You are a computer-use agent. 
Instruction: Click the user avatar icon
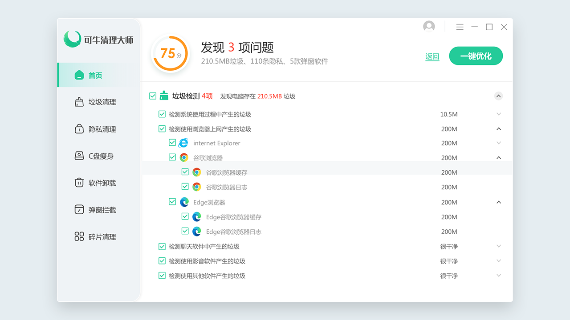pos(428,26)
